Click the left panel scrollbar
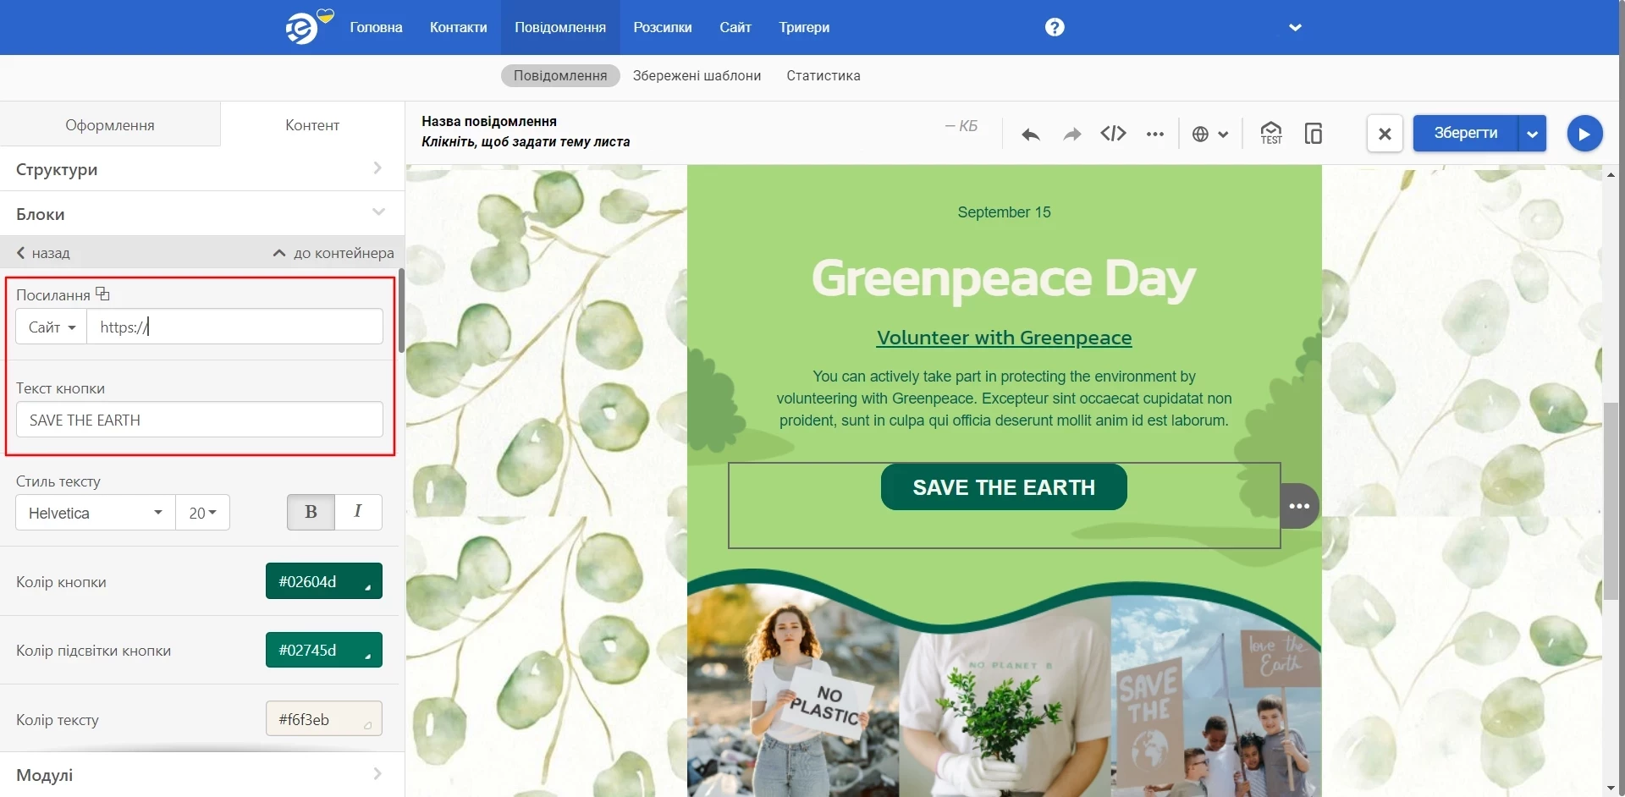Screen dimensions: 1625x797 [400, 311]
